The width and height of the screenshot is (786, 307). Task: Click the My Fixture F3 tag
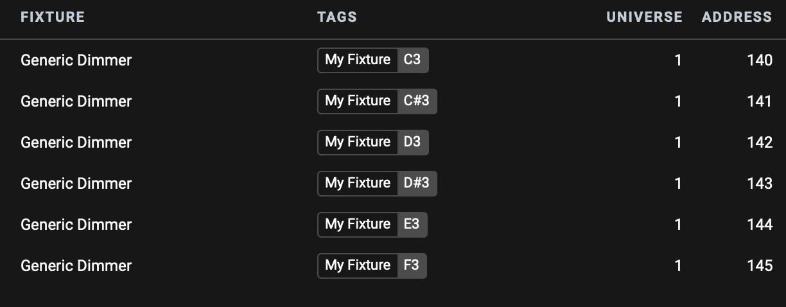372,266
